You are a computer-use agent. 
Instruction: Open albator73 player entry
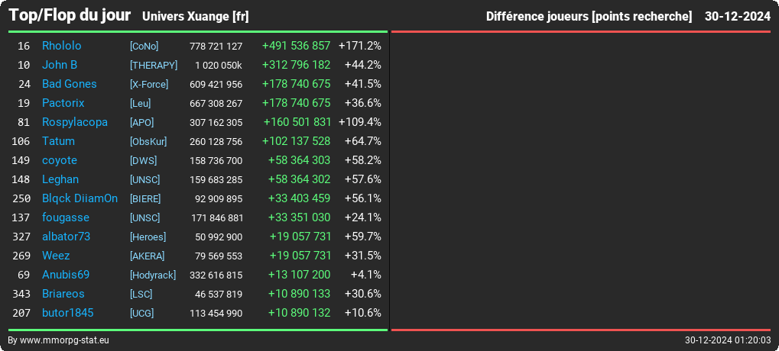click(x=66, y=237)
